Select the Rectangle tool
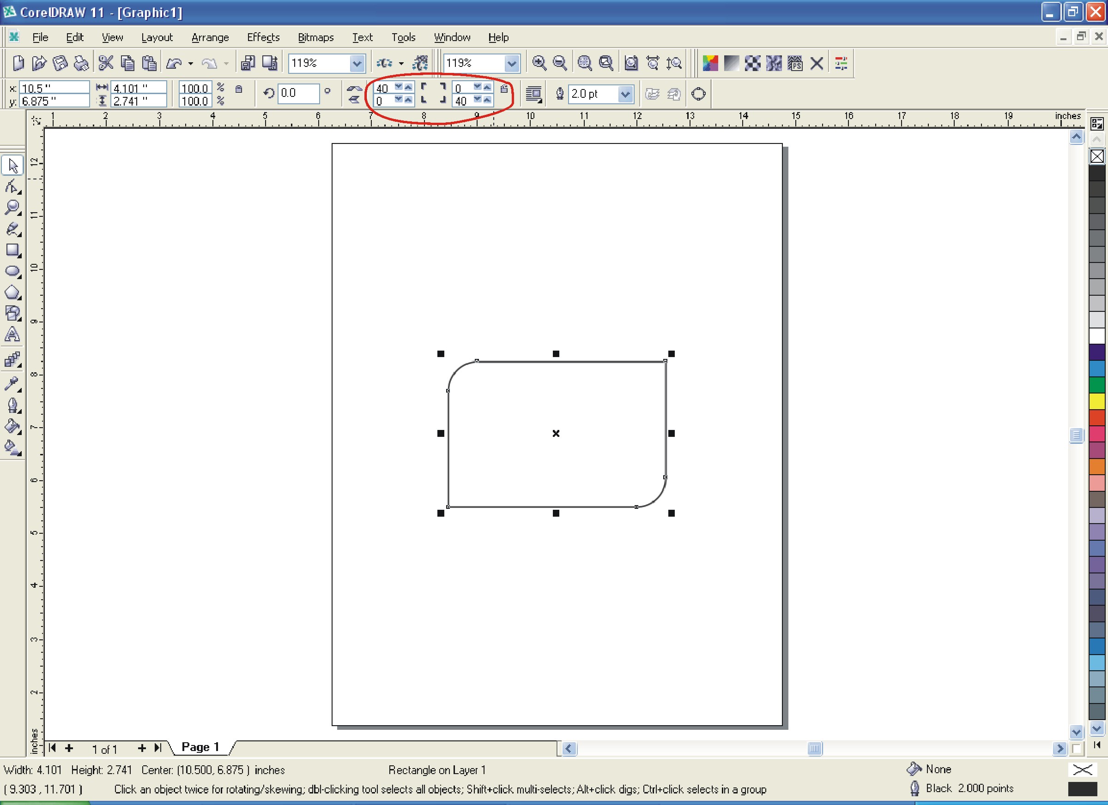Screen dimensions: 1108x805 point(13,250)
